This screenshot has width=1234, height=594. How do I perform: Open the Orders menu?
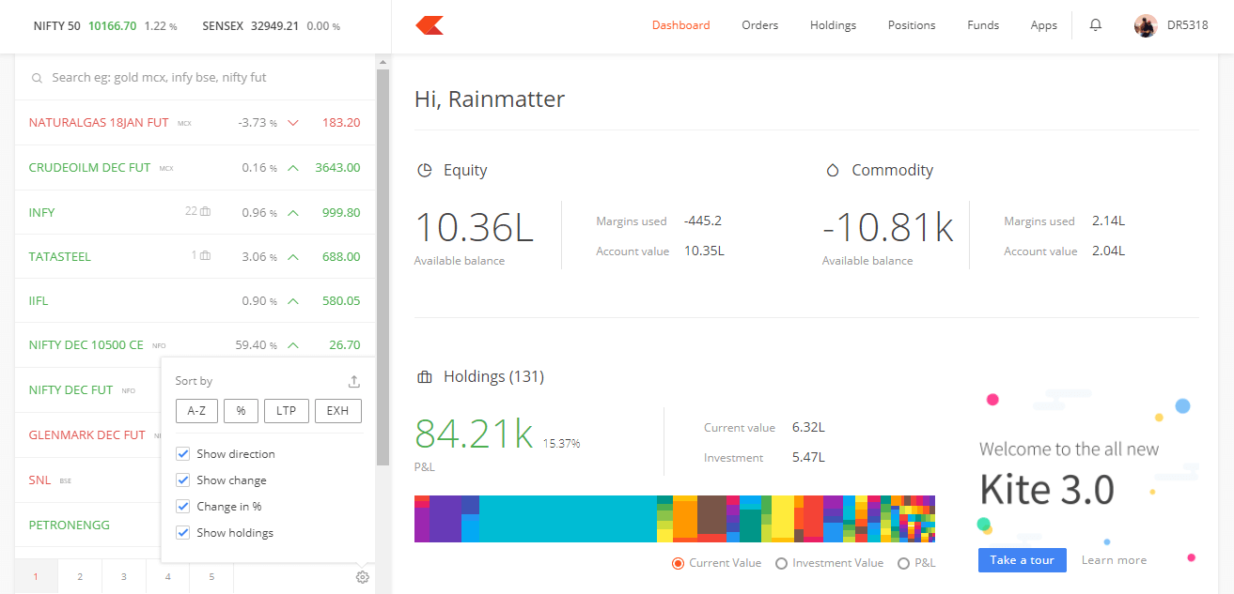pos(760,25)
